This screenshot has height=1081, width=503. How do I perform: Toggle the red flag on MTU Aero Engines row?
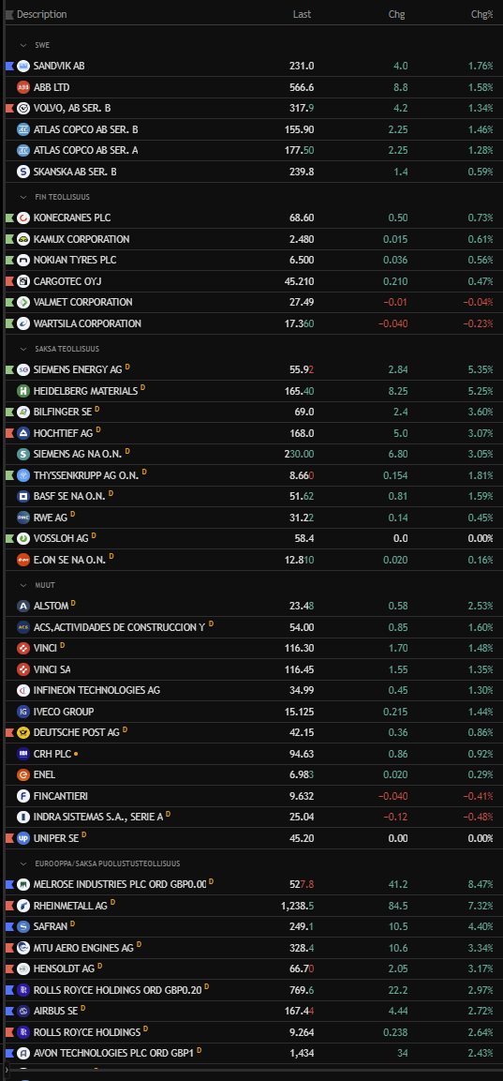point(9,948)
